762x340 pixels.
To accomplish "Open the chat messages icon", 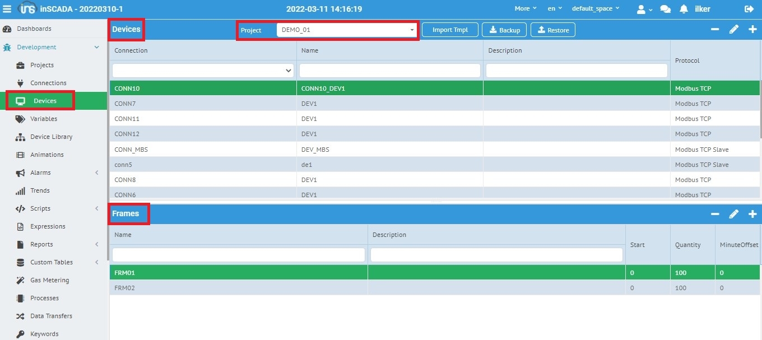I will (665, 9).
